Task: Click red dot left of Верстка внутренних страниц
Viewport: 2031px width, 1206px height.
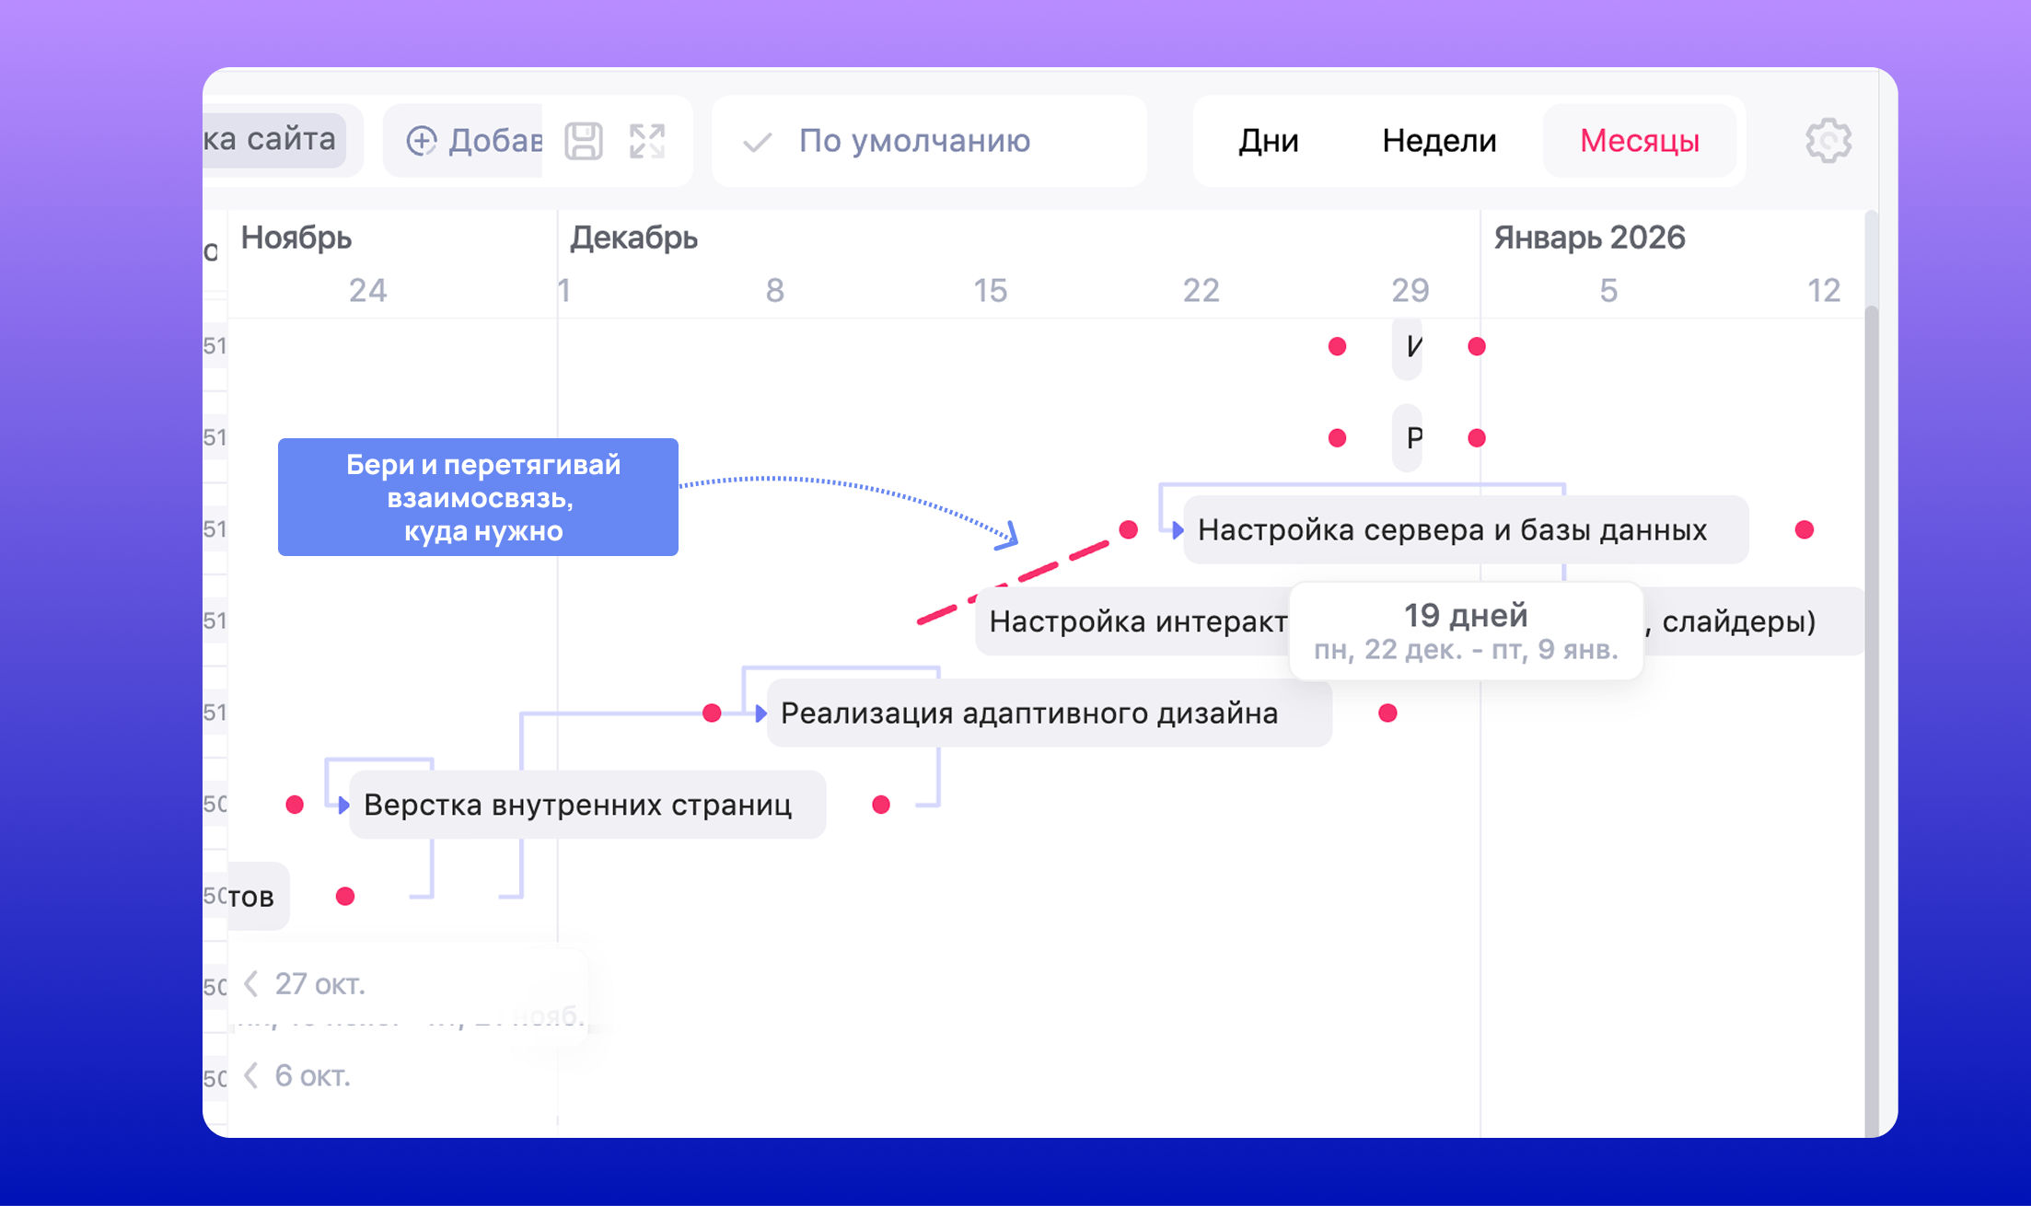Action: pos(295,806)
